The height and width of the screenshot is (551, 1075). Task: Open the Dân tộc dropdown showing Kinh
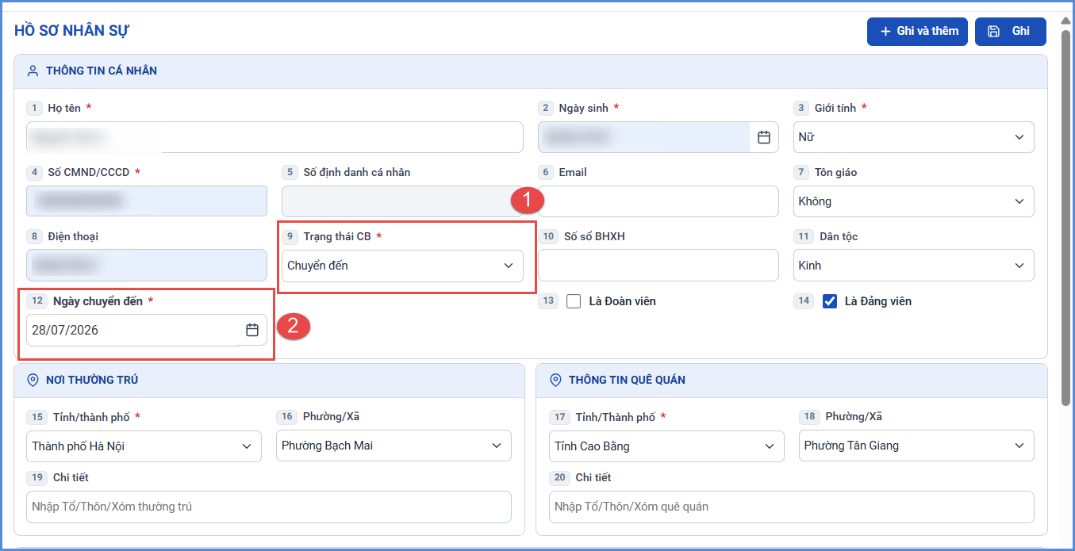(914, 266)
